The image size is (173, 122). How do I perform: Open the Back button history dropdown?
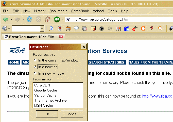click(11, 19)
